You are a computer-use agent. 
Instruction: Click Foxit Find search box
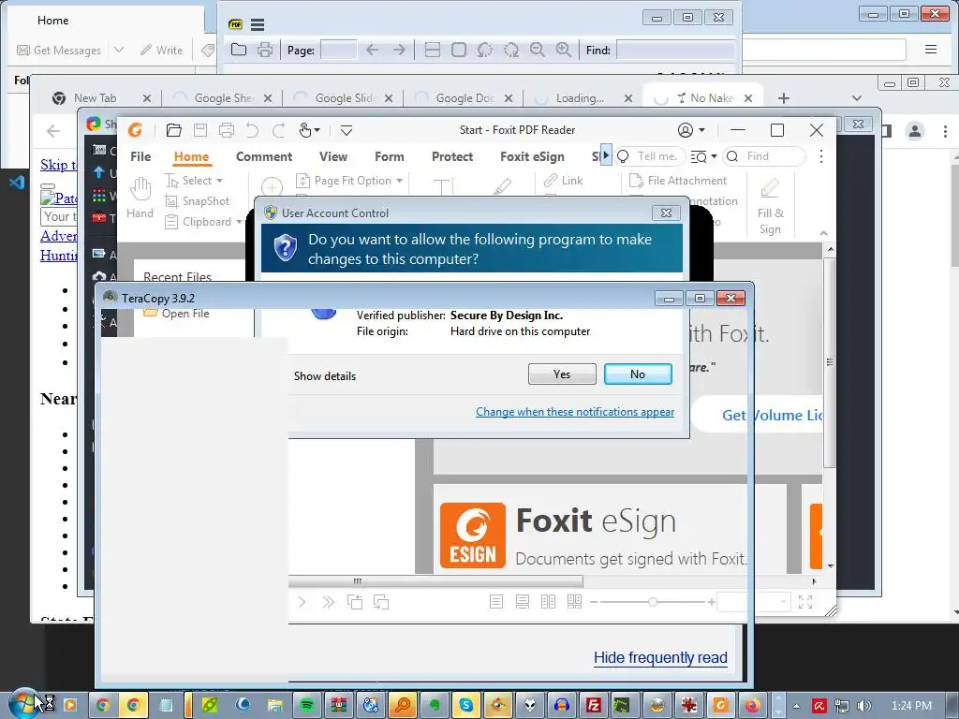pyautogui.click(x=764, y=156)
